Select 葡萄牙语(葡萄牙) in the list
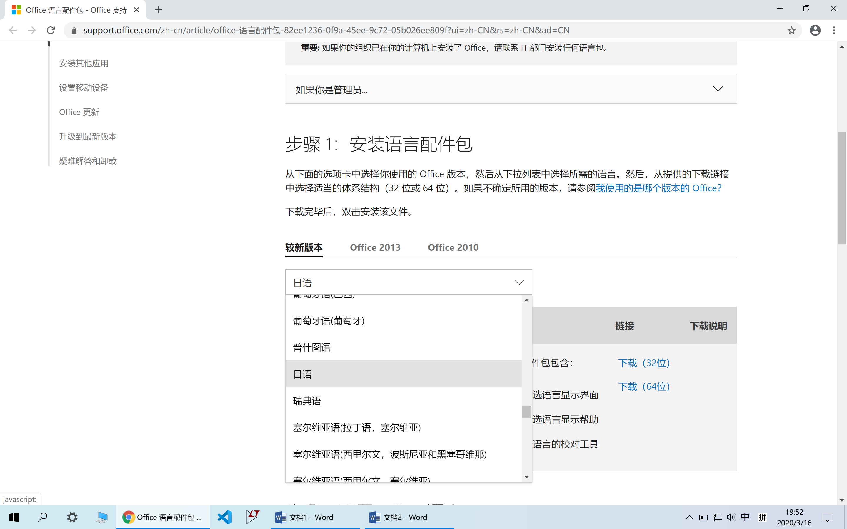The image size is (847, 529). [x=404, y=320]
